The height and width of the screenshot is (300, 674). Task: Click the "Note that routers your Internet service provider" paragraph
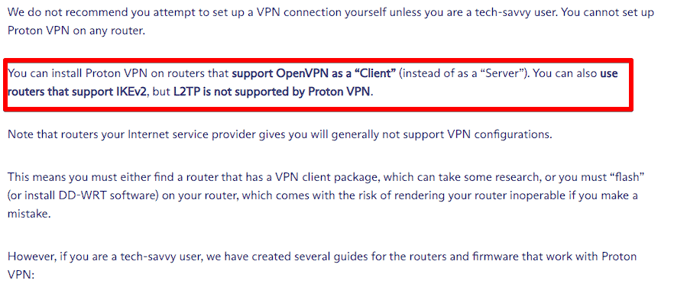[280, 134]
